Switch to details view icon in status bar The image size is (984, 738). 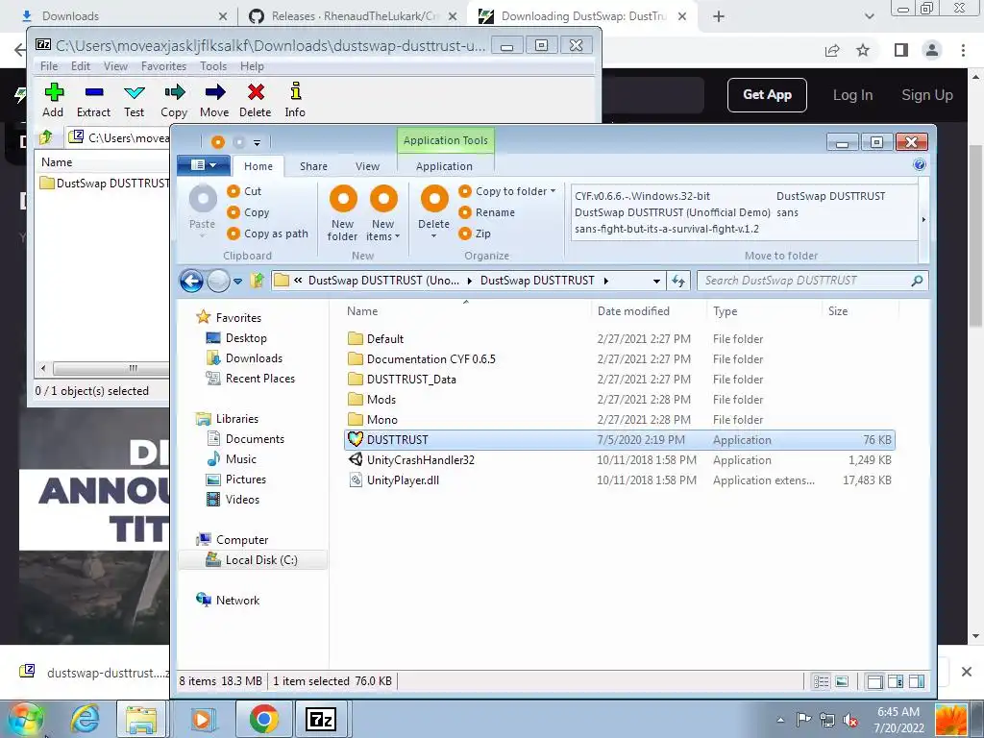(821, 681)
